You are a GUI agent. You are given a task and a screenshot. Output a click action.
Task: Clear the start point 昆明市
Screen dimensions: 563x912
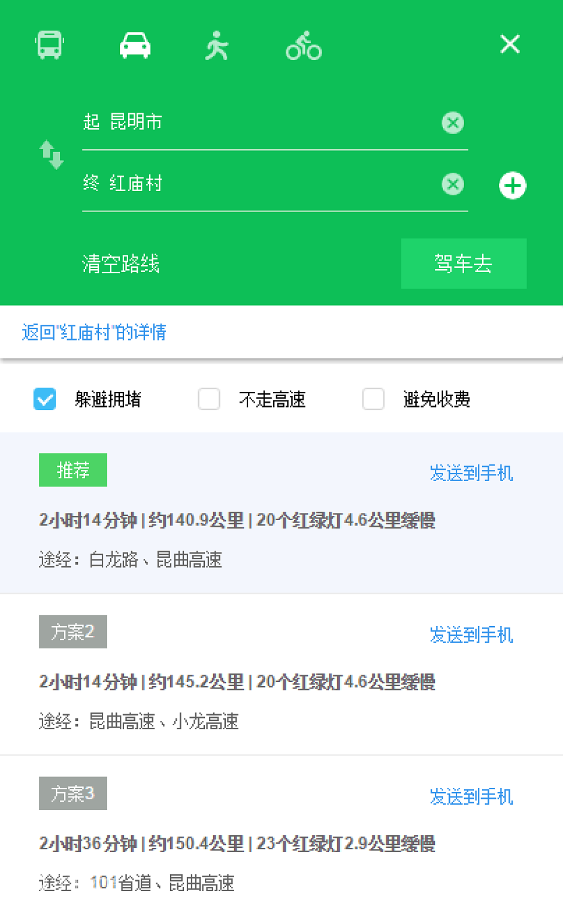pos(453,123)
